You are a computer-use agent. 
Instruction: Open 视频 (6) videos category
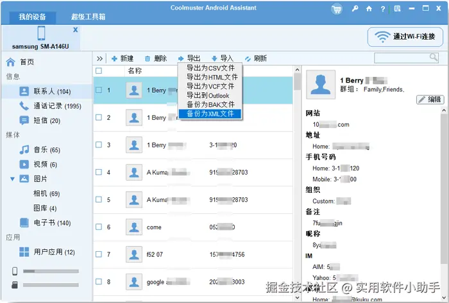[x=38, y=165]
